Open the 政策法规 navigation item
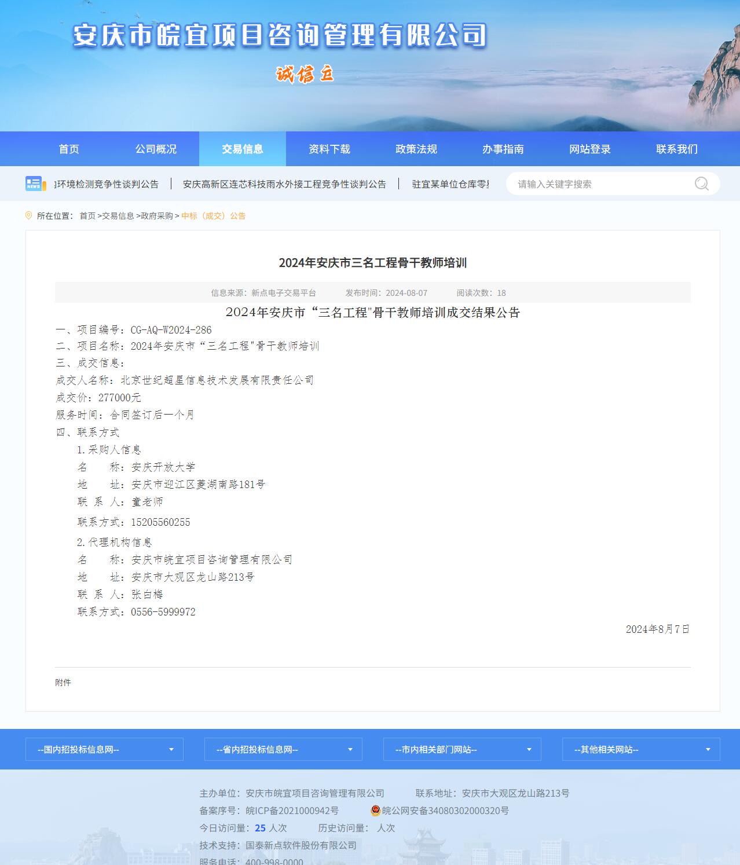 pos(416,149)
